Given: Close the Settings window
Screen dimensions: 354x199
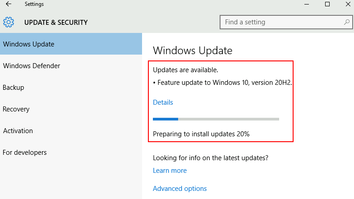Looking at the screenshot, I should point(348,4).
